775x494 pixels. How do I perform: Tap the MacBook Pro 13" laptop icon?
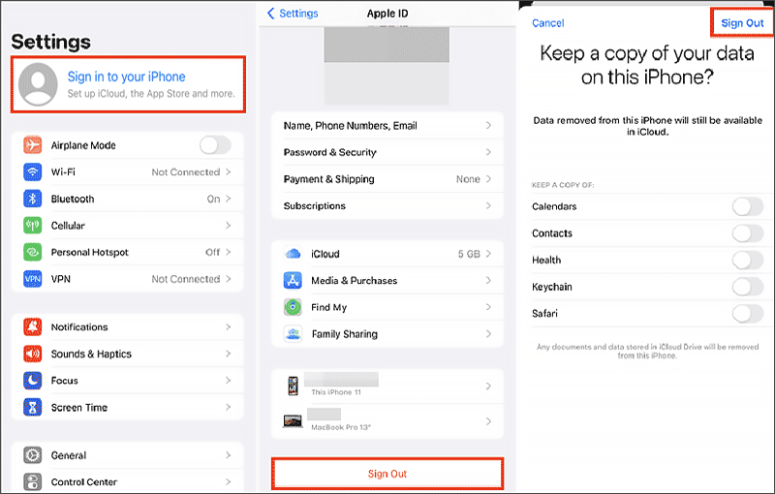coord(293,421)
